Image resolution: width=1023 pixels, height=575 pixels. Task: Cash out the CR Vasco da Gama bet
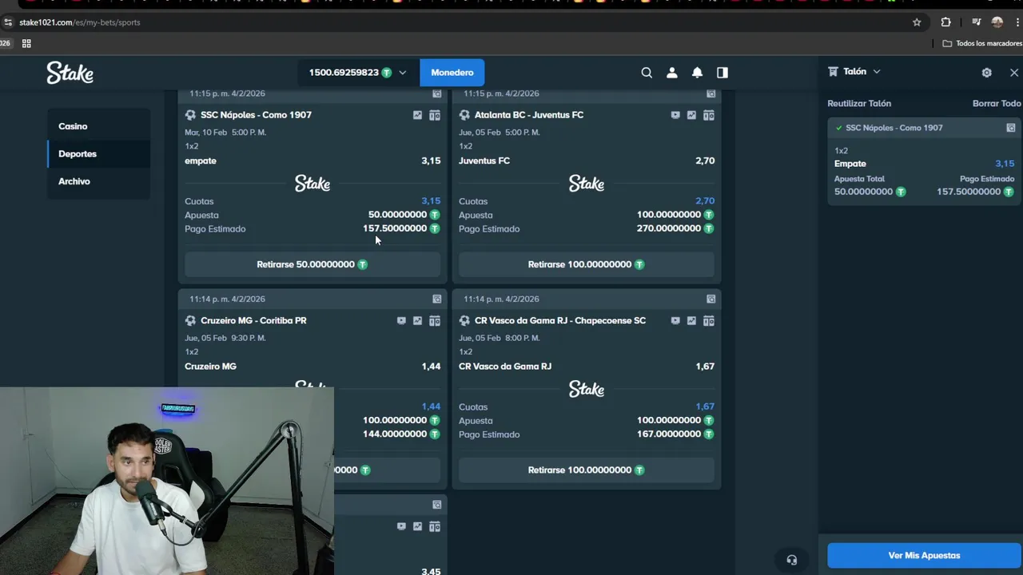pos(587,470)
